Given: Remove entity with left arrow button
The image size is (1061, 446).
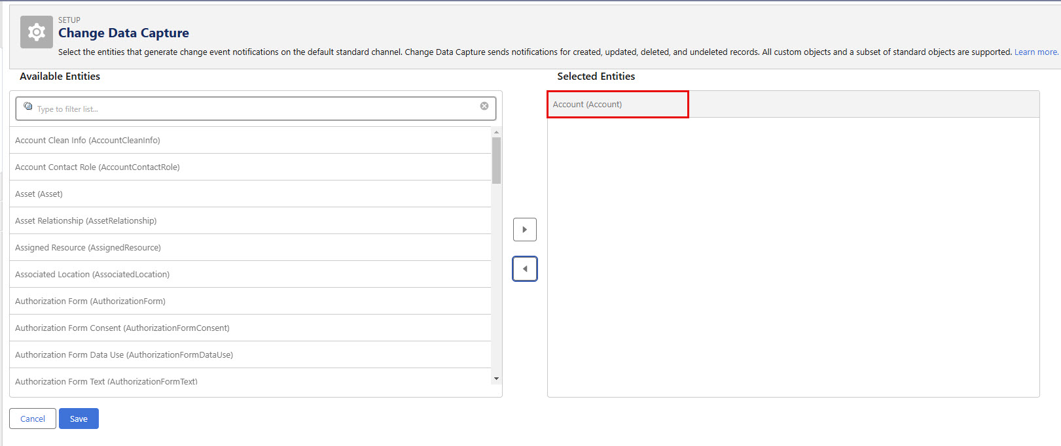Looking at the screenshot, I should pyautogui.click(x=525, y=269).
